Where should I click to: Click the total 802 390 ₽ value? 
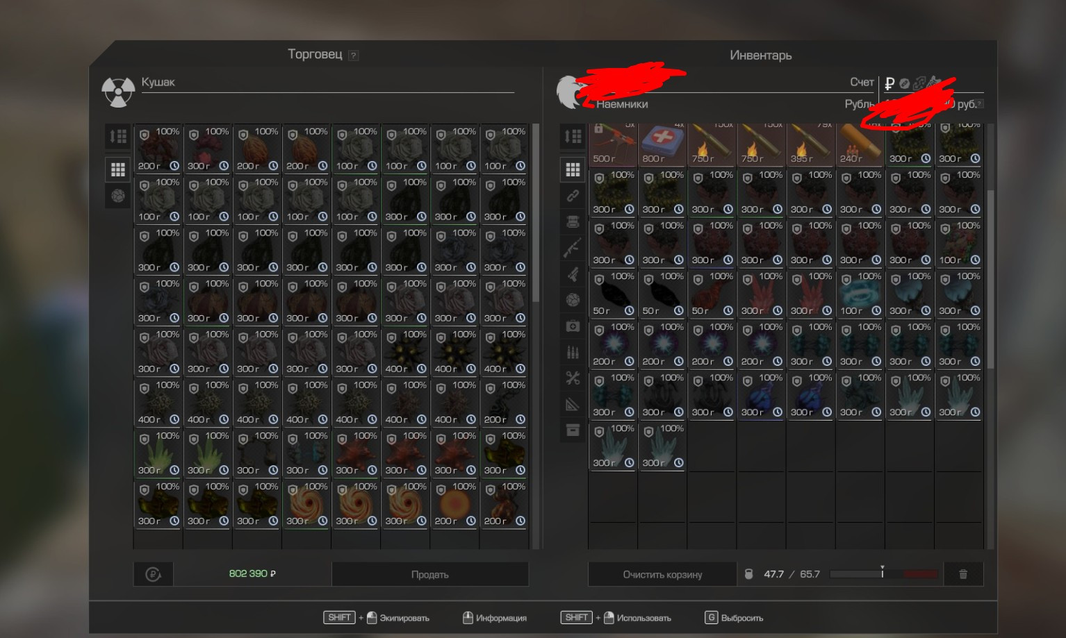point(252,573)
